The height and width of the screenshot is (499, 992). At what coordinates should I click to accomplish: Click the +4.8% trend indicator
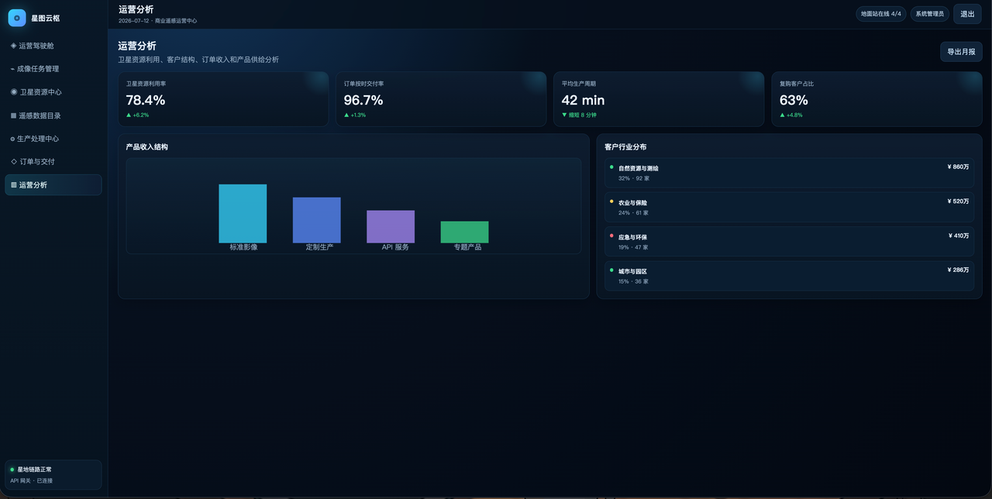(791, 115)
